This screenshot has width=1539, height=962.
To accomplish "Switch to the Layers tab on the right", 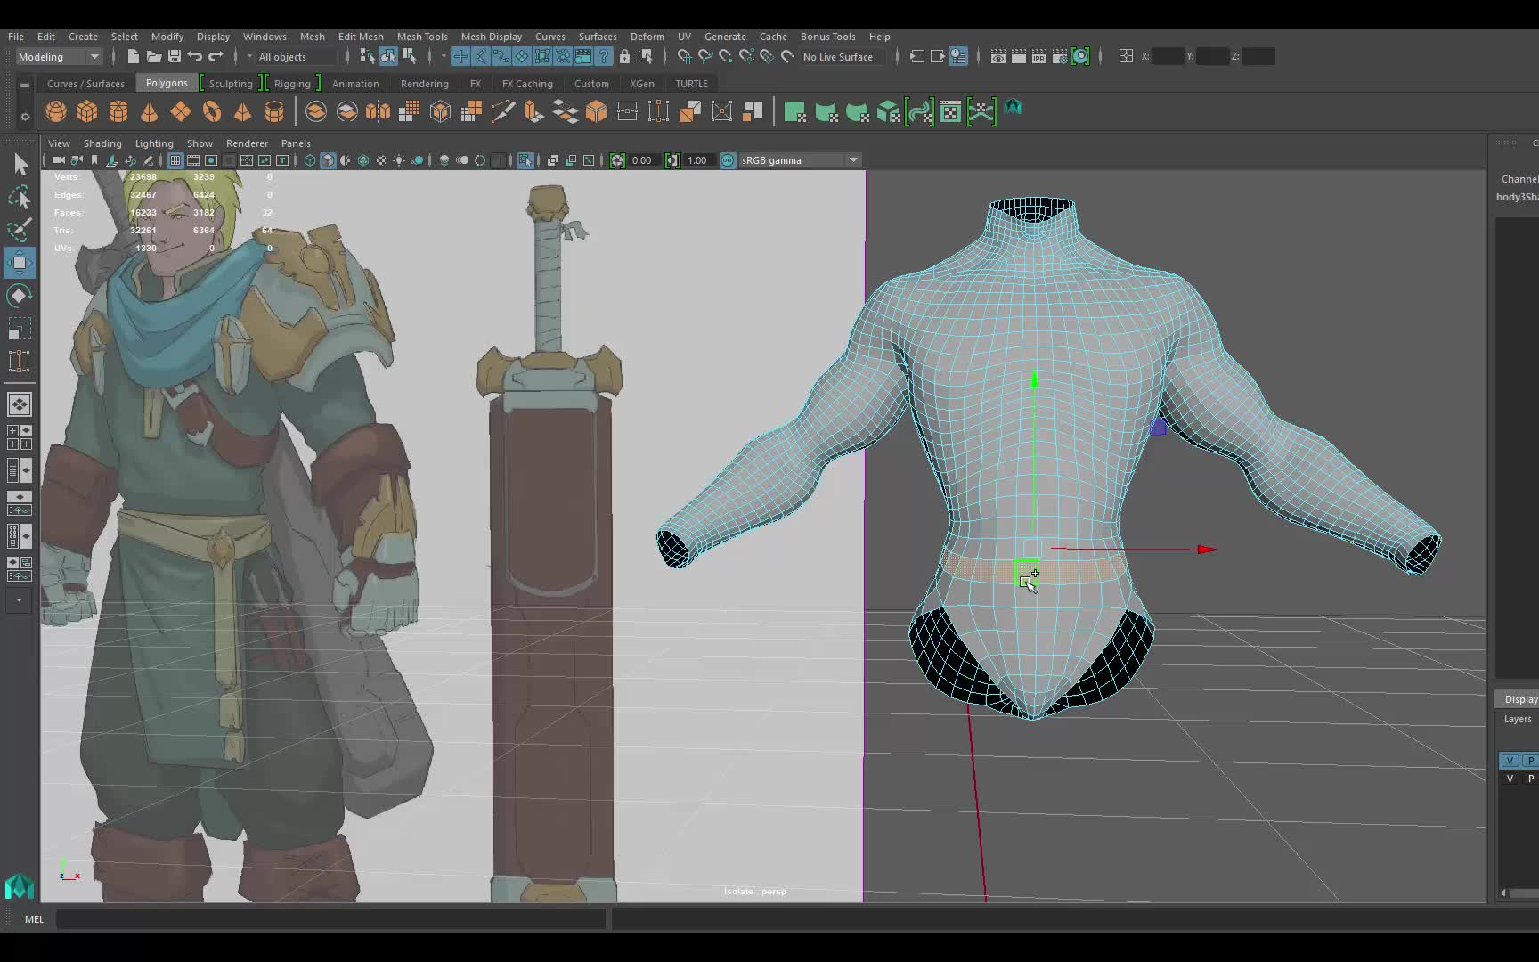I will 1519,719.
